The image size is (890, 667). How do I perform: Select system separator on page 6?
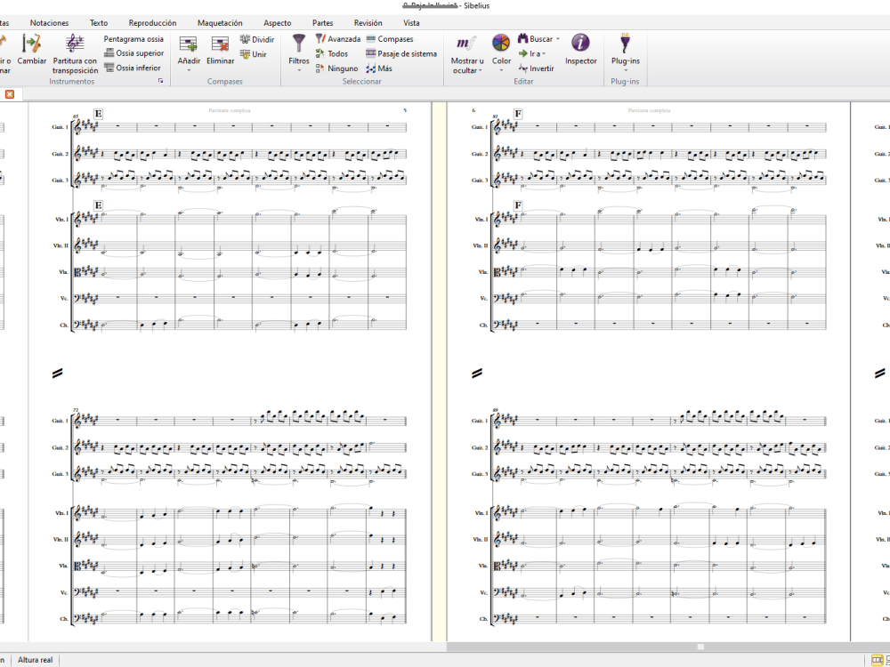click(x=477, y=374)
